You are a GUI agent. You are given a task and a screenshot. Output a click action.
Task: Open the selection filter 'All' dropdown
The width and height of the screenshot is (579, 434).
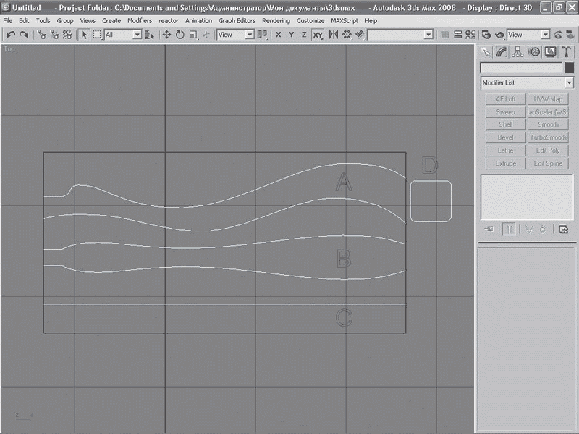[x=137, y=35]
